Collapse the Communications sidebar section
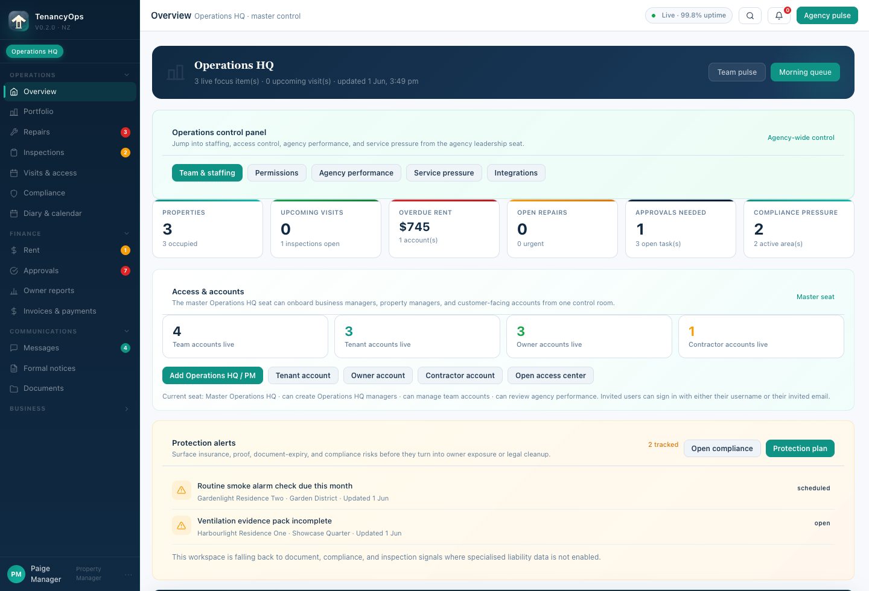Screen dimensions: 869x591 point(127,331)
